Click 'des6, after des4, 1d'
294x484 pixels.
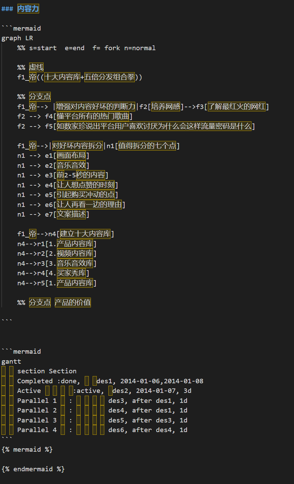tap(148, 430)
